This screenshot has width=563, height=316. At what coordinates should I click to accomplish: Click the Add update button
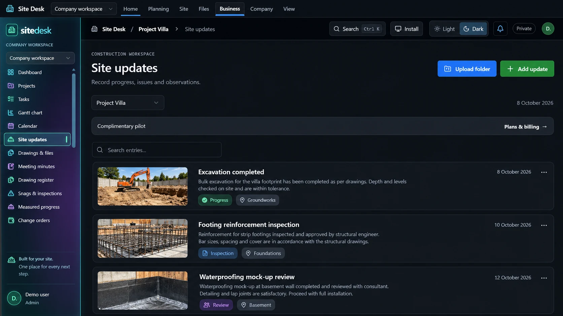point(527,69)
